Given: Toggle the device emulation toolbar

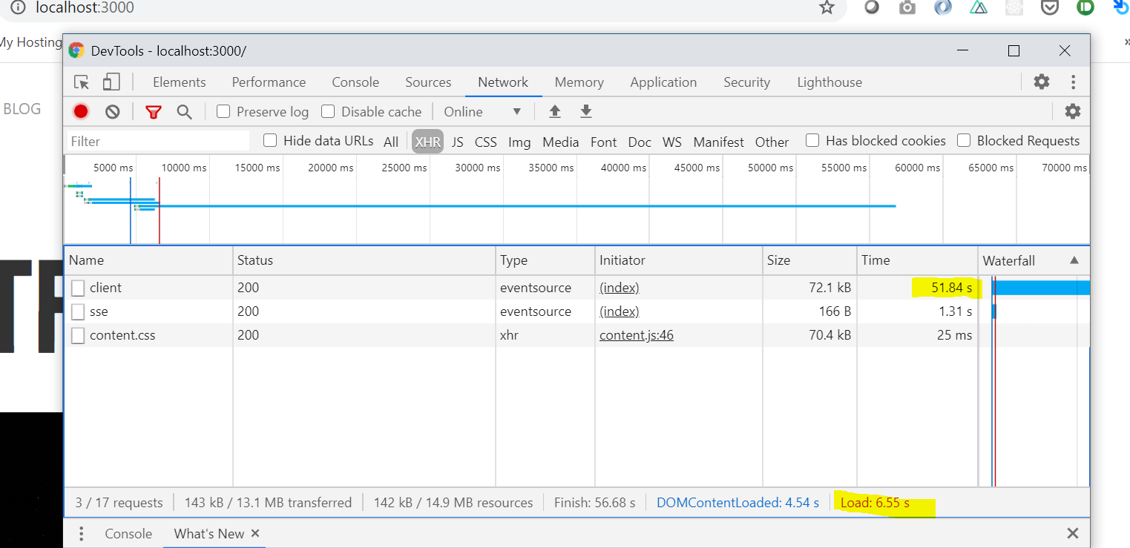Looking at the screenshot, I should pos(111,82).
